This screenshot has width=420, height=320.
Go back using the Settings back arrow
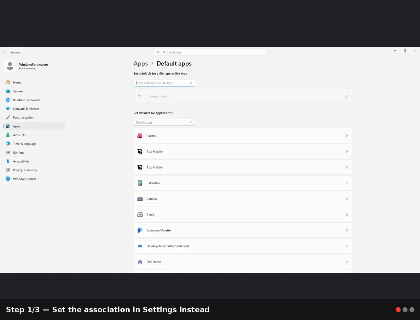5,52
